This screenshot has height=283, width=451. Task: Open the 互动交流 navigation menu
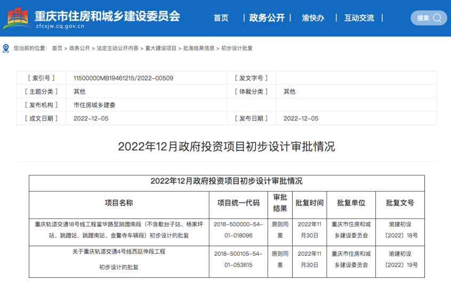point(359,18)
